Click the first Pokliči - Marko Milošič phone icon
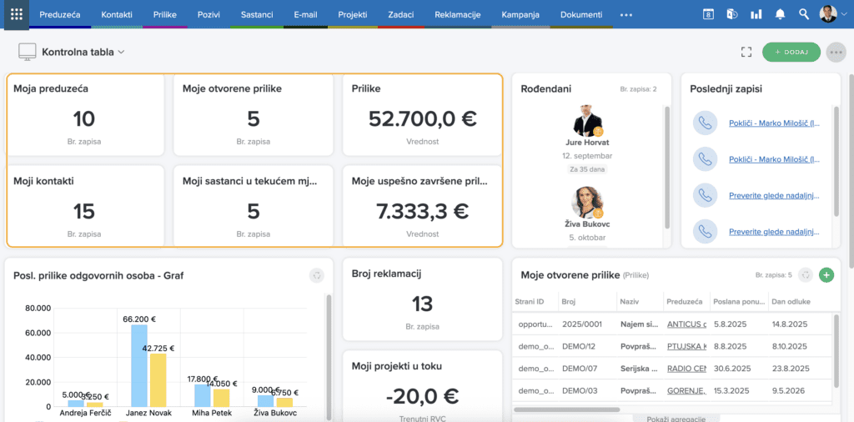This screenshot has width=854, height=422. point(705,123)
